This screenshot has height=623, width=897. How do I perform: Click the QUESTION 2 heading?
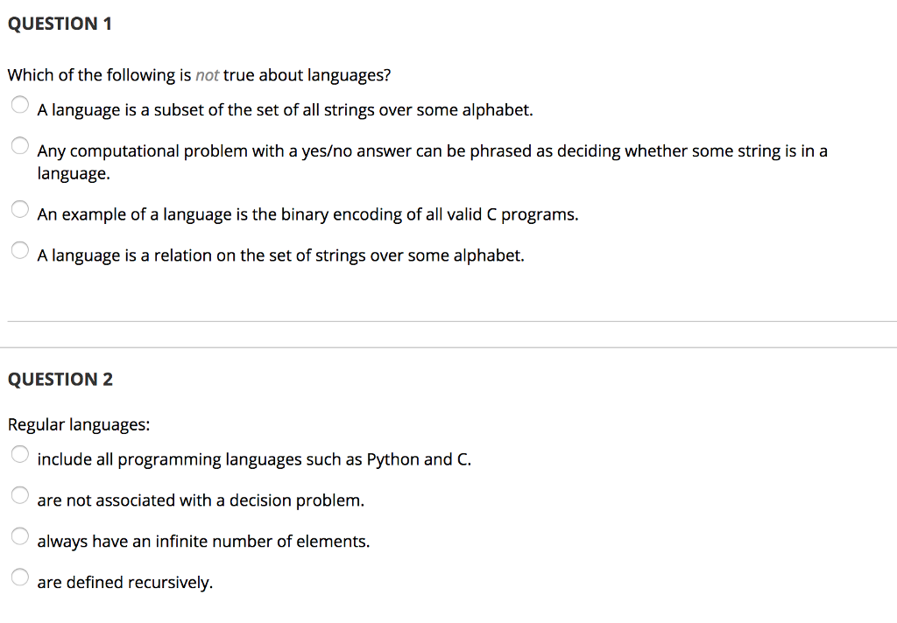[x=60, y=379]
